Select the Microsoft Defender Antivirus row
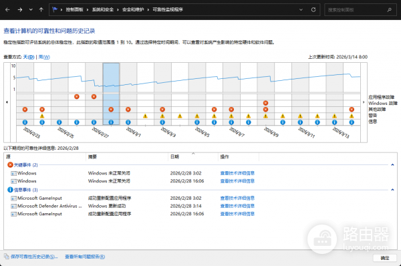The image size is (401, 266). (x=200, y=206)
